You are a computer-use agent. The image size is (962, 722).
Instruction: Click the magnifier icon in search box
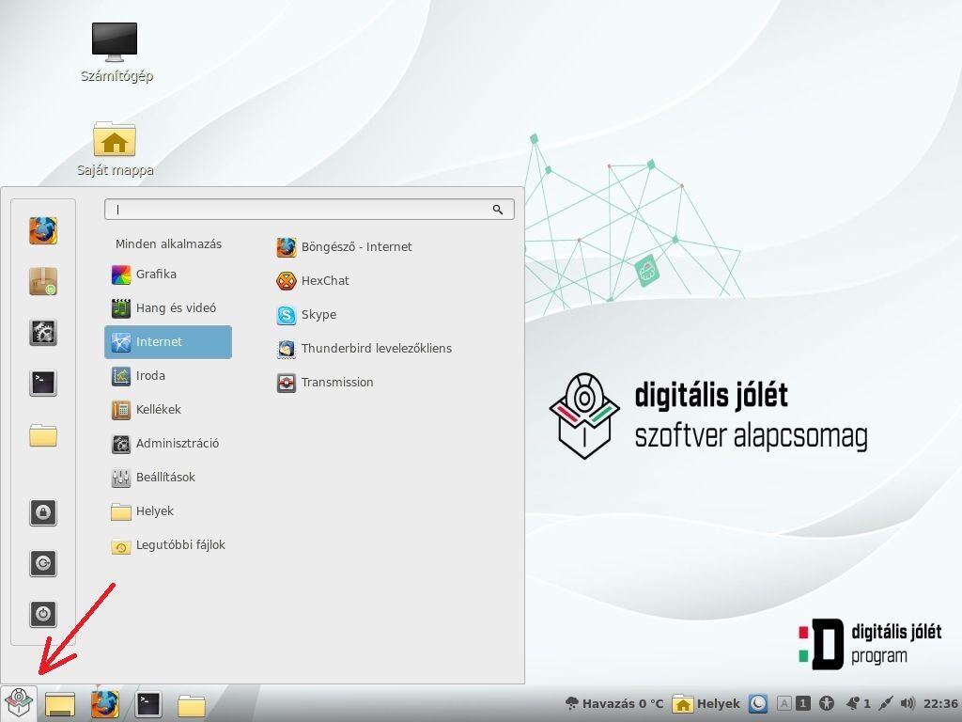498,210
